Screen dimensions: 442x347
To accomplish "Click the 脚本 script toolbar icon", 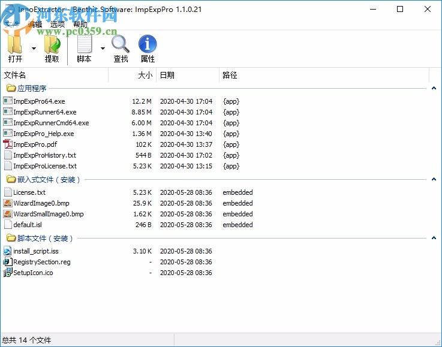I will [x=85, y=44].
